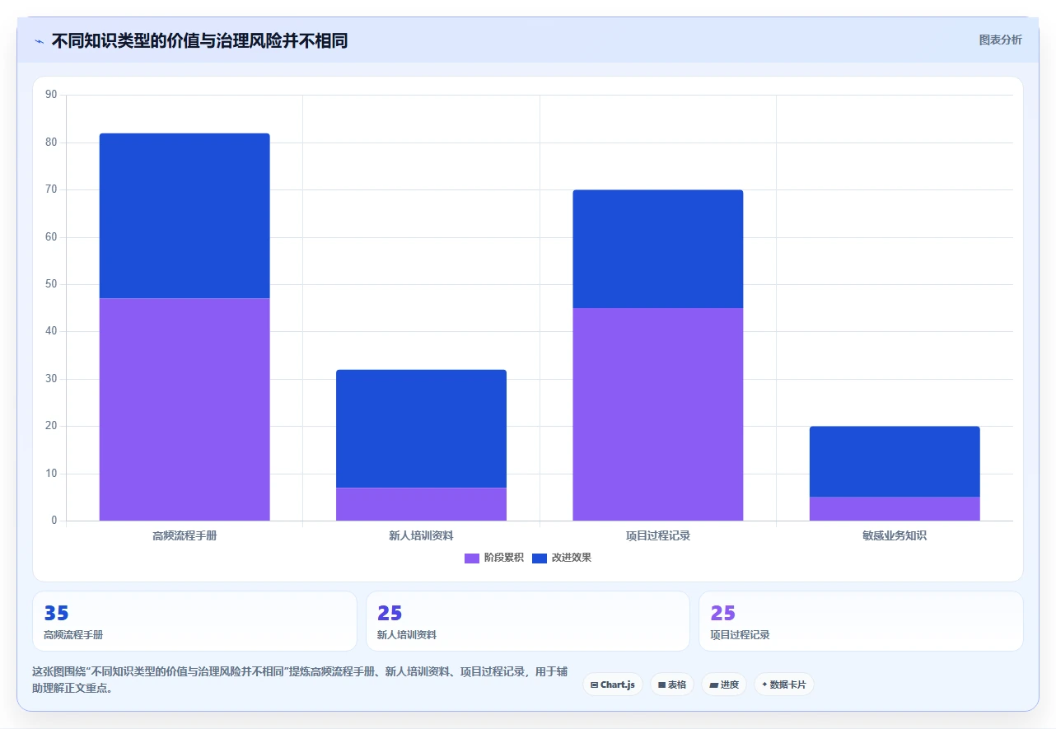Click the blue bar segment for 项目过程记录
The image size is (1056, 729).
(657, 249)
